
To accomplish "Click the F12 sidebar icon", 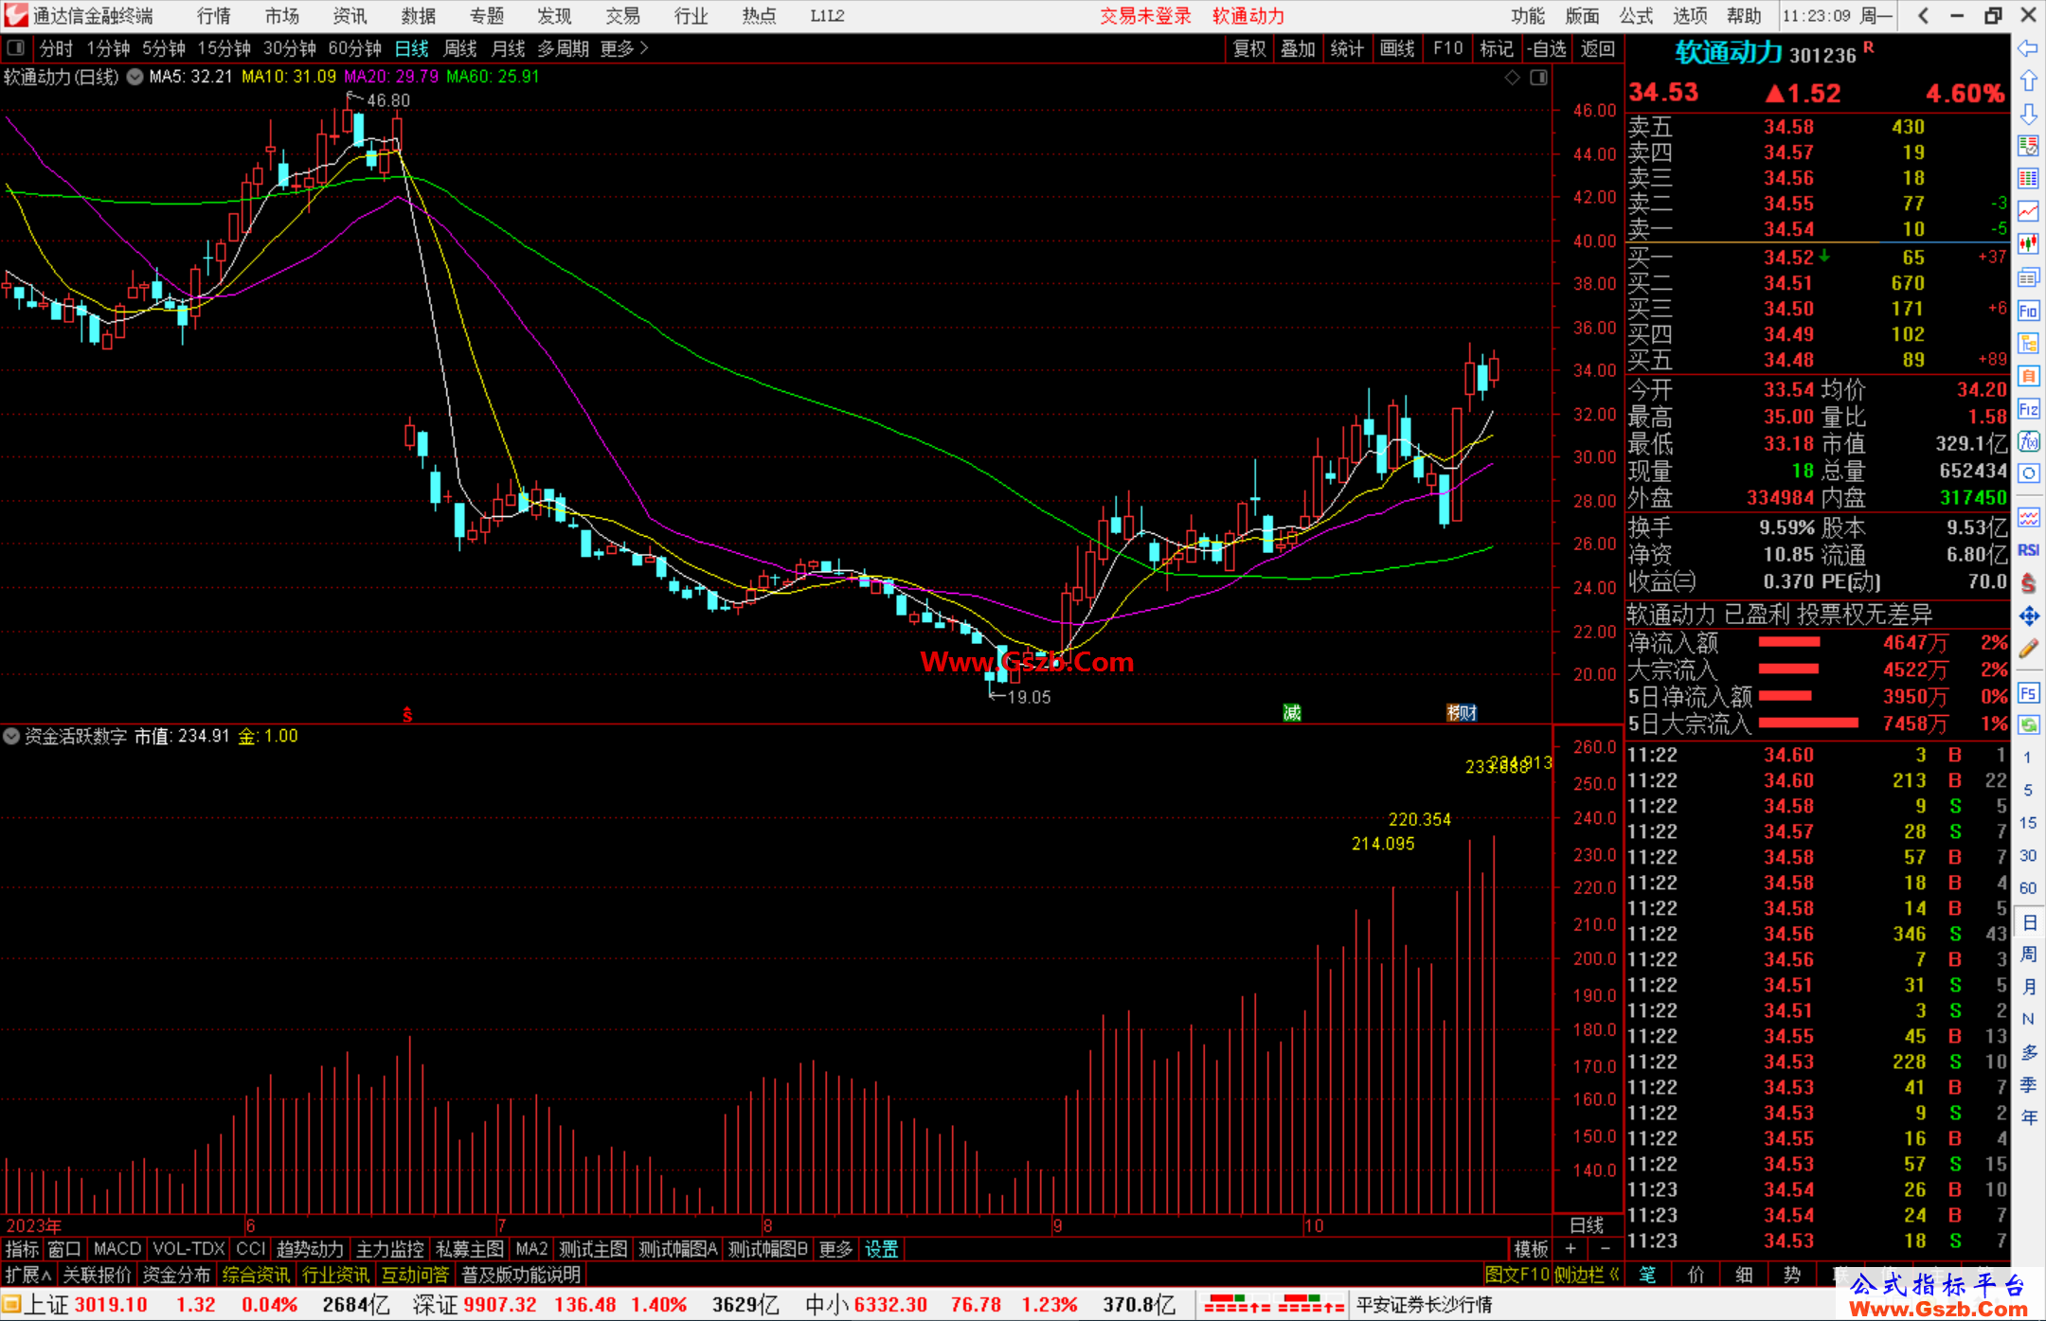I will coord(2028,409).
